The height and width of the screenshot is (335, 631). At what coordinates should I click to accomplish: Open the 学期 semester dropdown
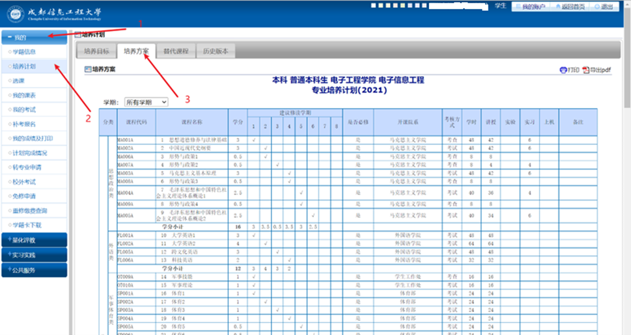(146, 102)
